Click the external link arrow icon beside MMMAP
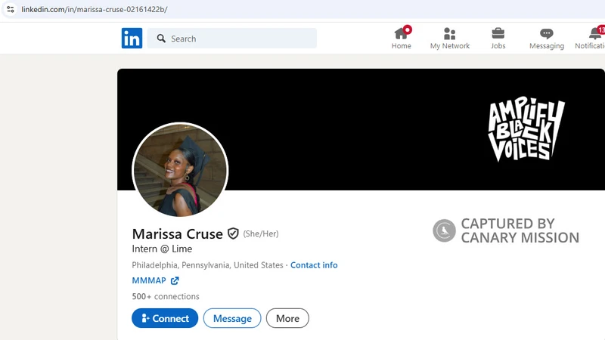 (175, 280)
